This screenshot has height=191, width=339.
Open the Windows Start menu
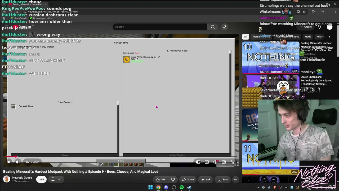pyautogui.click(x=150, y=187)
